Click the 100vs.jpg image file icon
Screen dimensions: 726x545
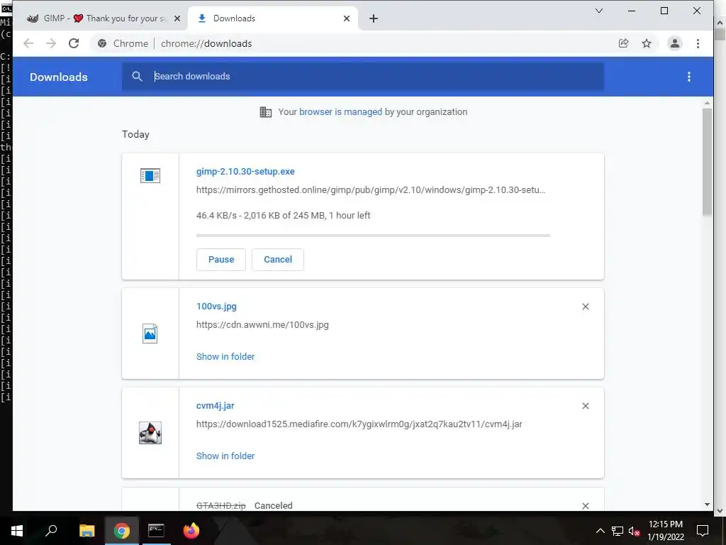150,334
